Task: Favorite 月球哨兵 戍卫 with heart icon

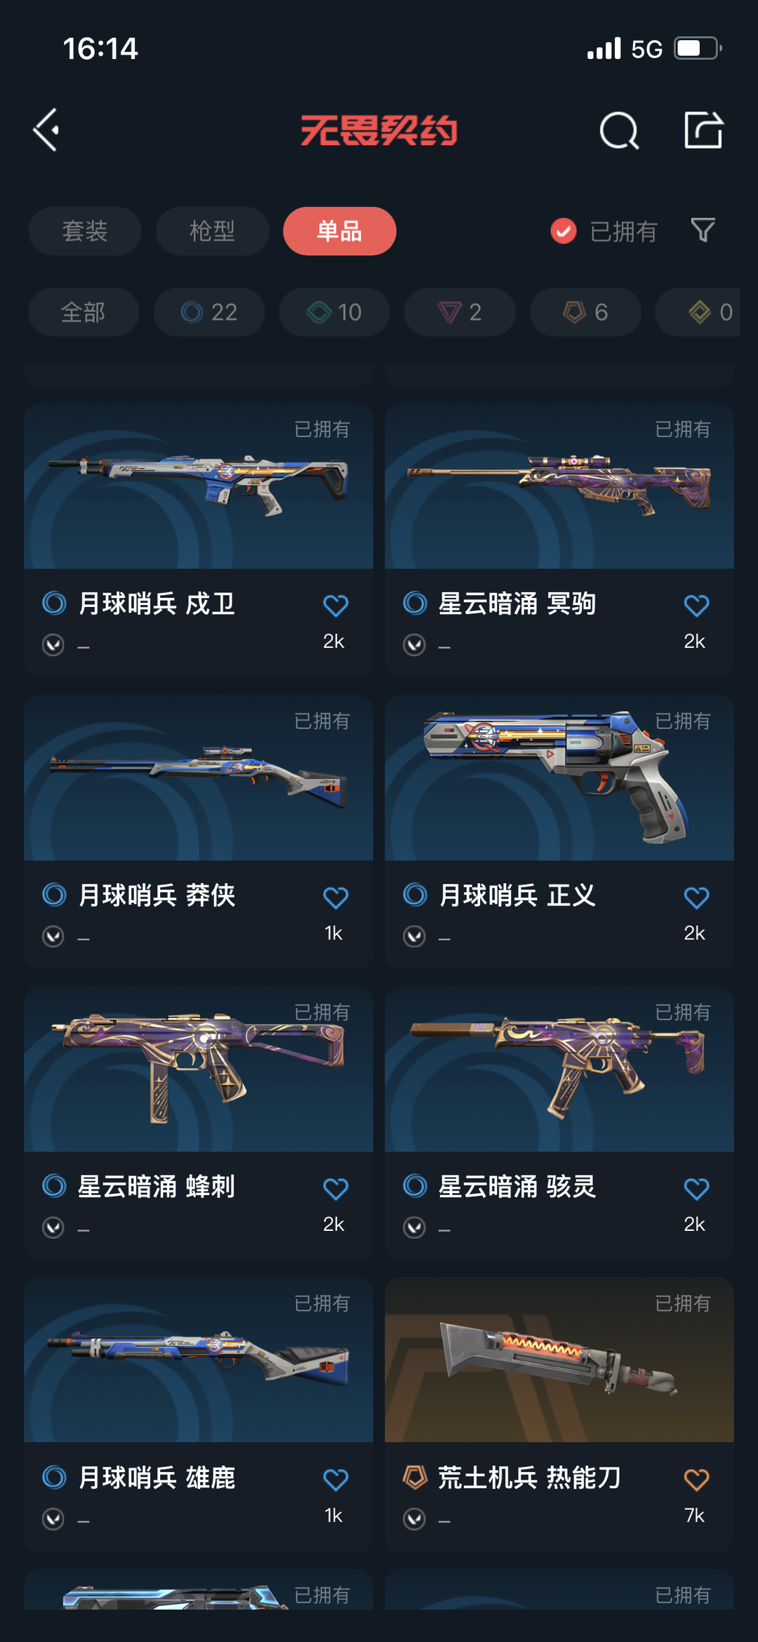Action: (x=335, y=605)
